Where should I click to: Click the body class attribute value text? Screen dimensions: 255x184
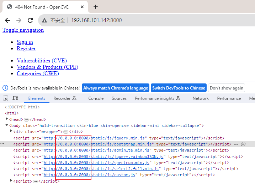pos(119,126)
